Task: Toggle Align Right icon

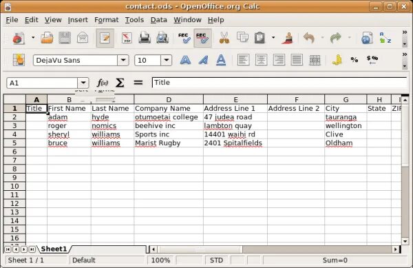Action: [x=279, y=60]
